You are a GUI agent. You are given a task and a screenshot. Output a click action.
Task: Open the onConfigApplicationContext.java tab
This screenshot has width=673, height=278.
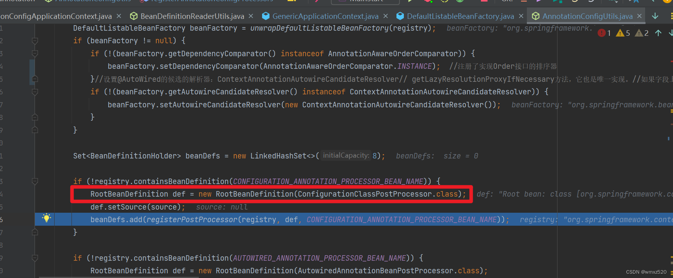click(56, 16)
